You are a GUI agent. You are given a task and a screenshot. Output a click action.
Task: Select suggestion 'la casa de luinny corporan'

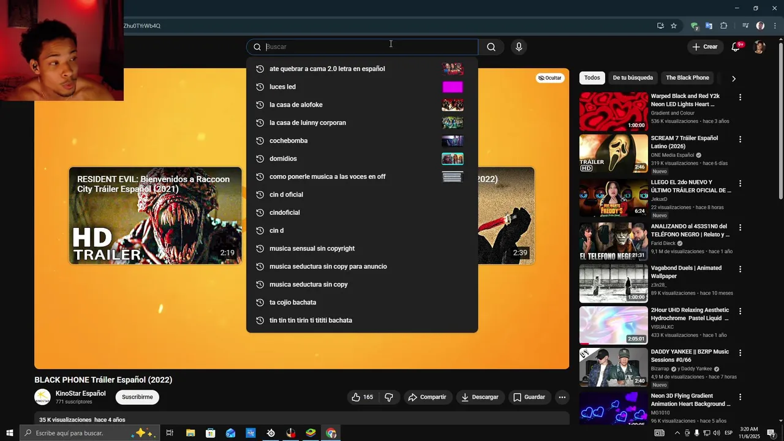point(362,123)
